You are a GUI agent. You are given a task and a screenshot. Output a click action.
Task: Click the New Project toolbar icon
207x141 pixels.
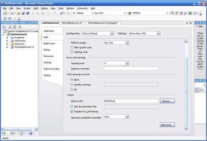click(x=5, y=13)
